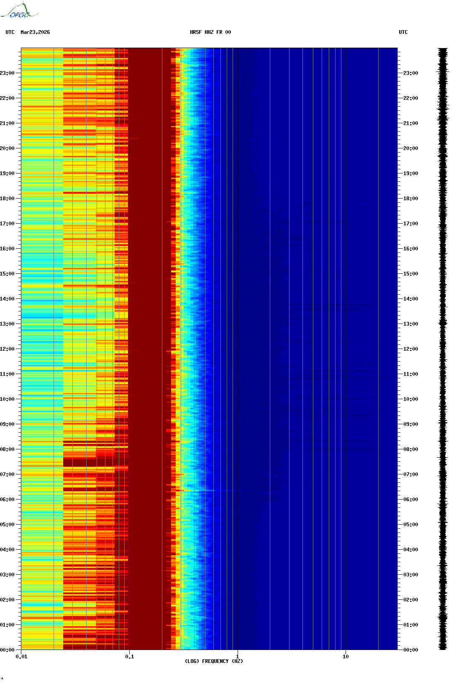Click the 15:00 label on left time axis
461x683 pixels.
click(7, 274)
